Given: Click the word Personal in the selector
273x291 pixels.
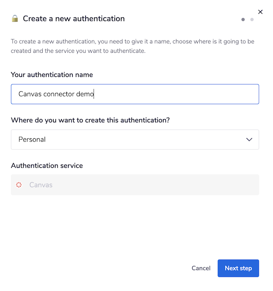Looking at the screenshot, I should point(32,140).
